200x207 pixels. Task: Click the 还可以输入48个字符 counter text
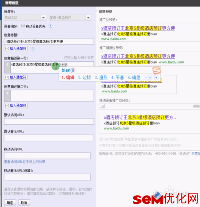79,58
